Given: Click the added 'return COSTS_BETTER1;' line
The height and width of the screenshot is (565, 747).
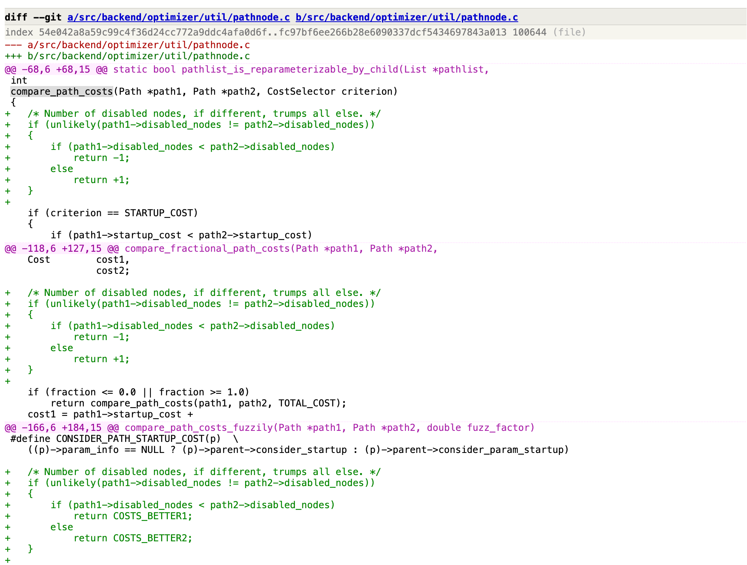Looking at the screenshot, I should click(x=133, y=516).
